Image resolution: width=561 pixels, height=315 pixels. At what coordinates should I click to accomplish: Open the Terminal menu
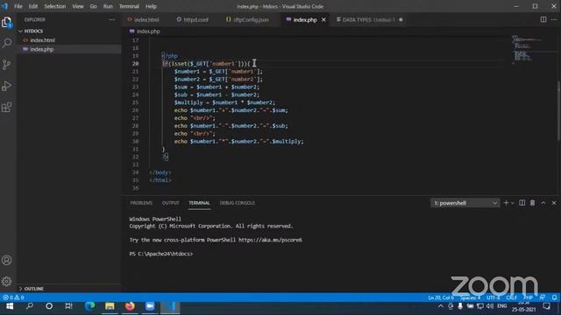(129, 6)
